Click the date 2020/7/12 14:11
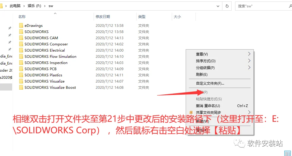Image resolution: width=292 pixels, height=156 pixels. (110, 75)
